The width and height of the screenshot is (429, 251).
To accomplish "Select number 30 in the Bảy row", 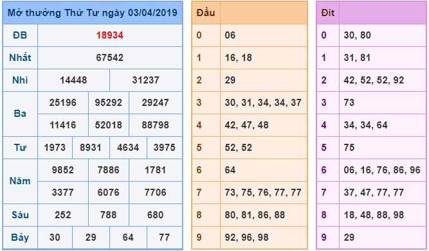I will [x=55, y=238].
